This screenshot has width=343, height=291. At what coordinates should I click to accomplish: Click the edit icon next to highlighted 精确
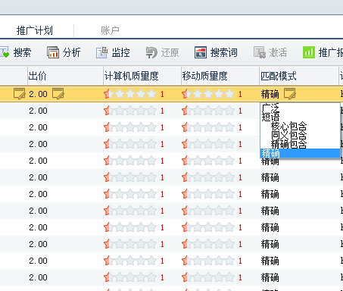click(290, 94)
